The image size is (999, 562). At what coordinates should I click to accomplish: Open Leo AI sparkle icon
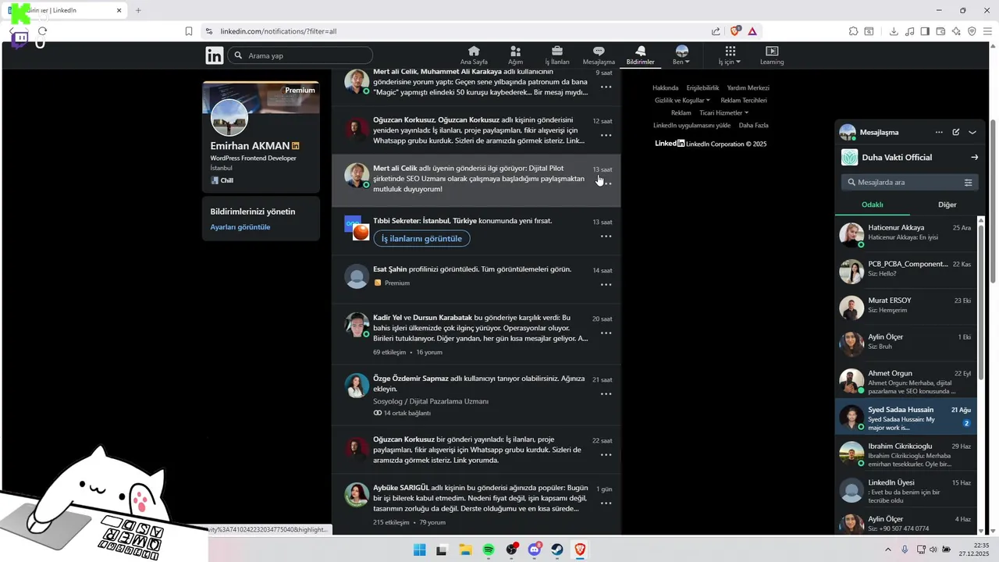pos(956,31)
